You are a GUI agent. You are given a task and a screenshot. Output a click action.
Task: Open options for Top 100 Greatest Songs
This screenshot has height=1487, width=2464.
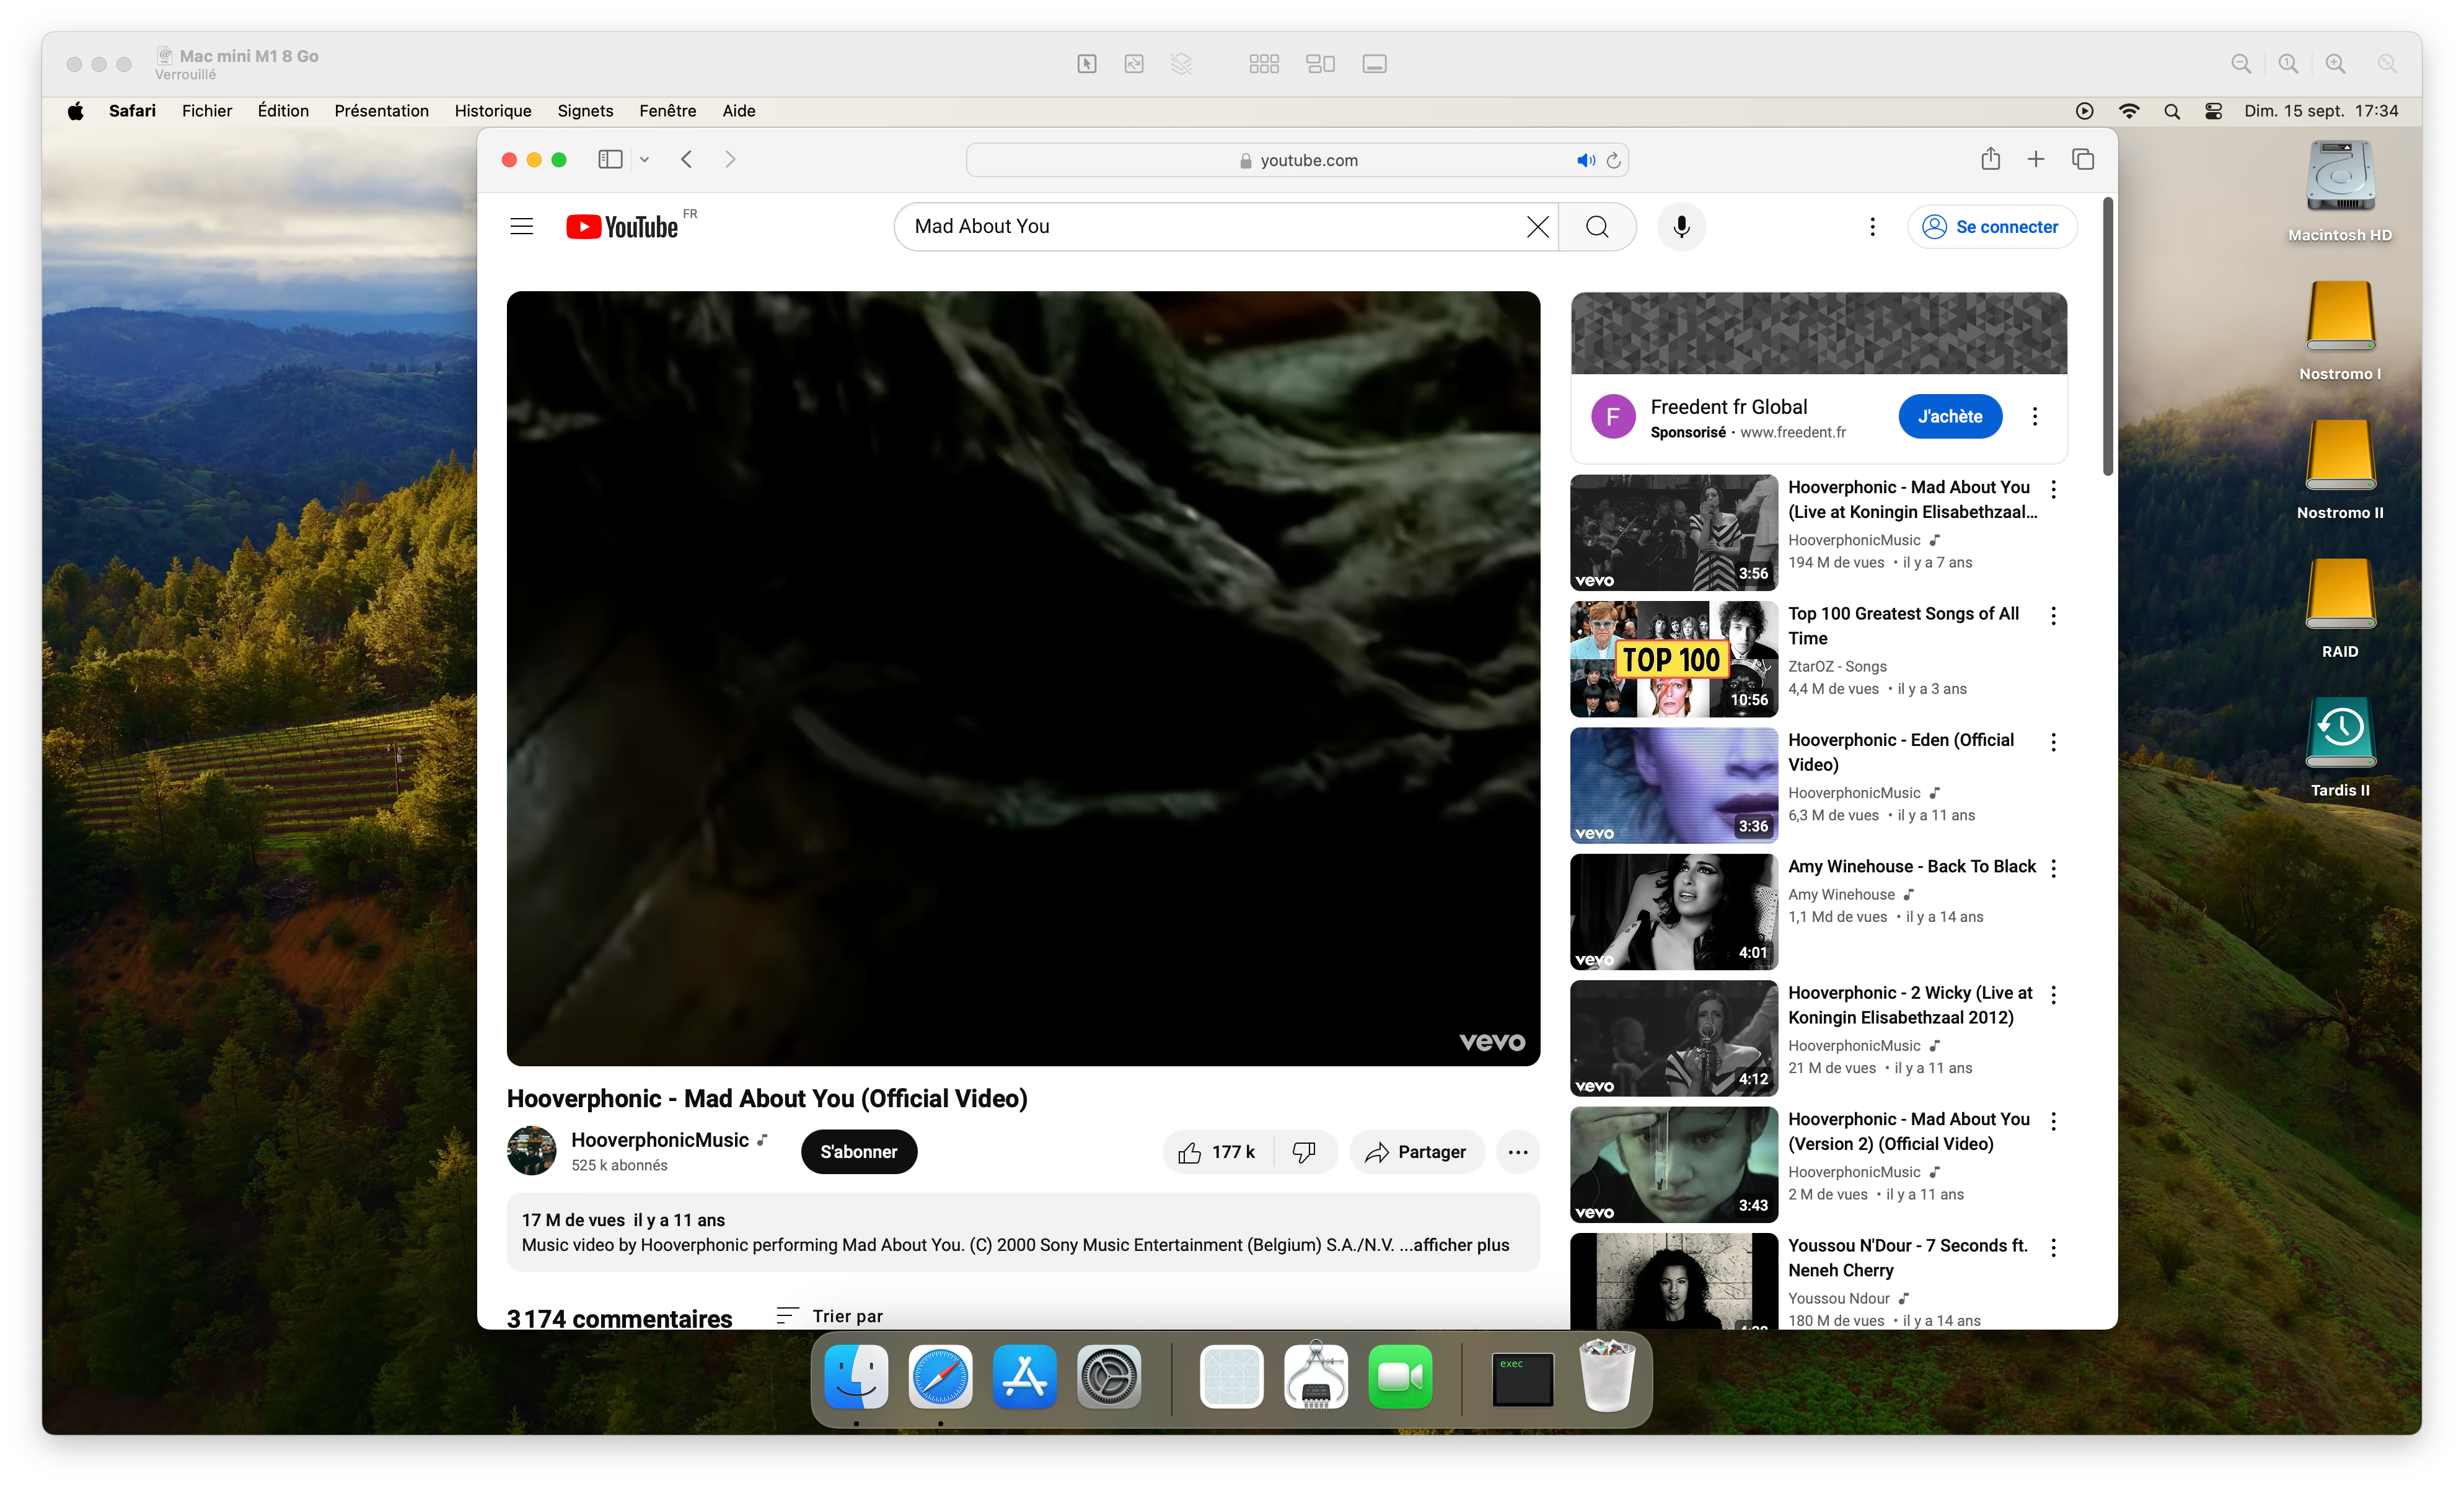point(2053,616)
